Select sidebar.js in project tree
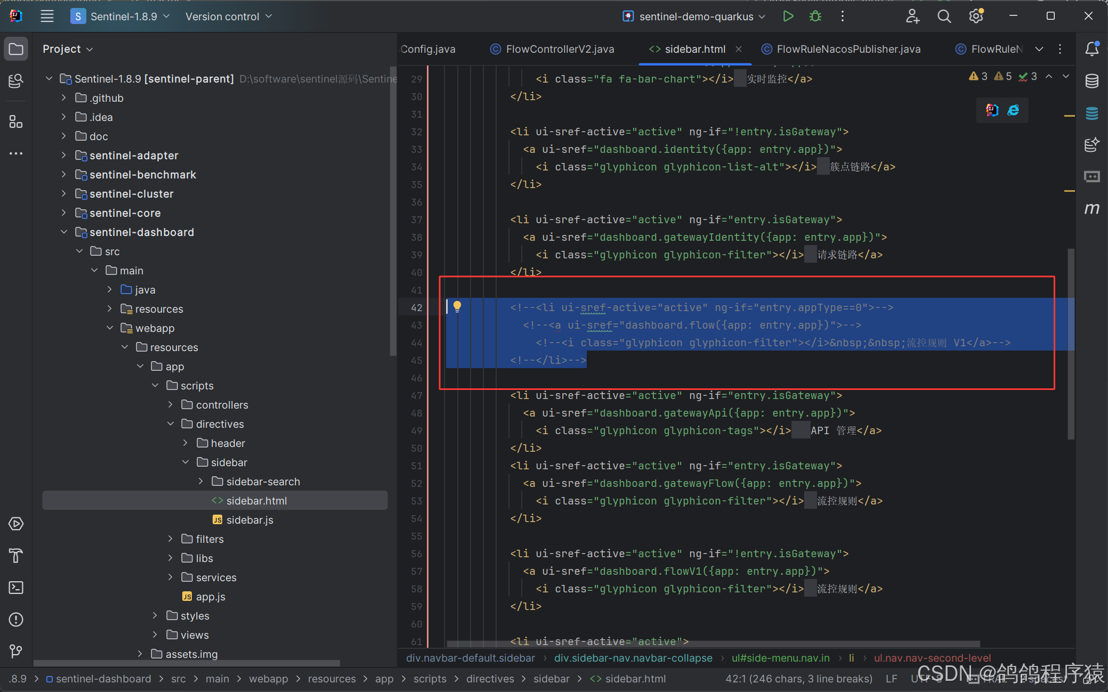 (x=249, y=520)
